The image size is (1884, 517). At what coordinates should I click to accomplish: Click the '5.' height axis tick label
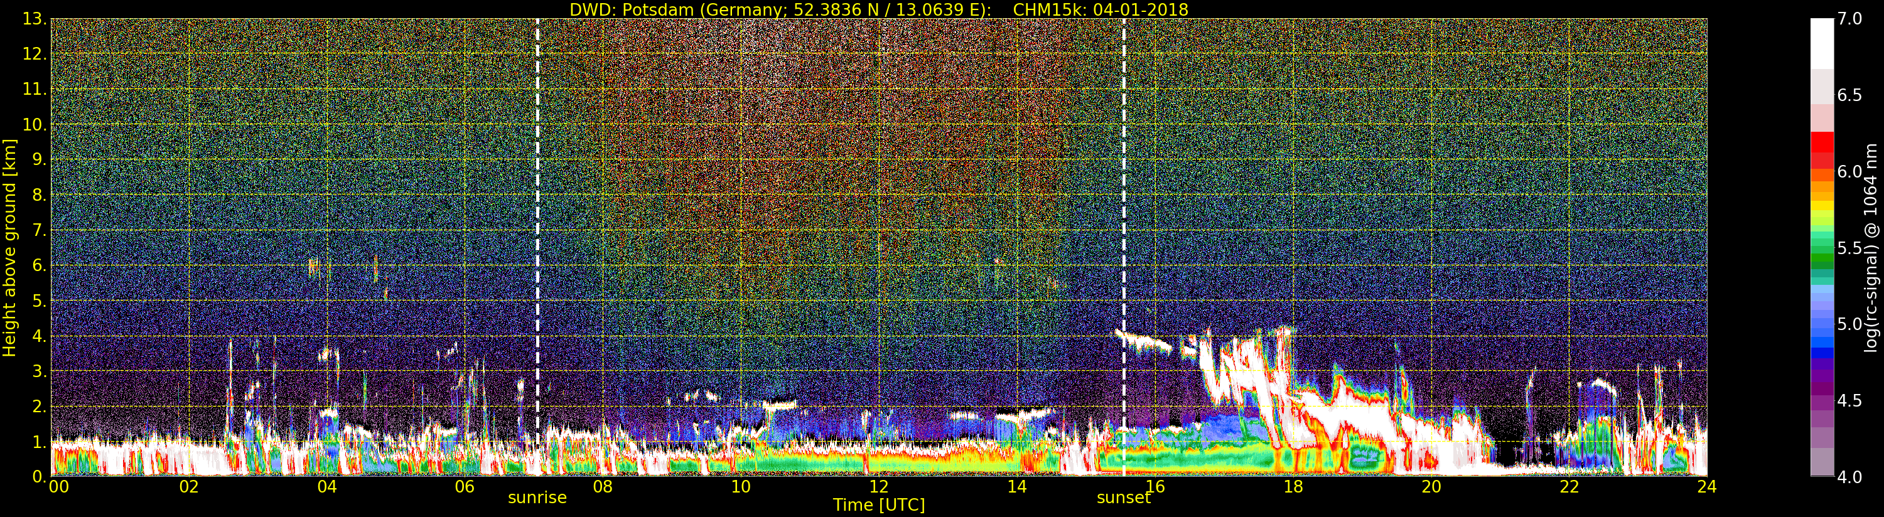coord(39,301)
